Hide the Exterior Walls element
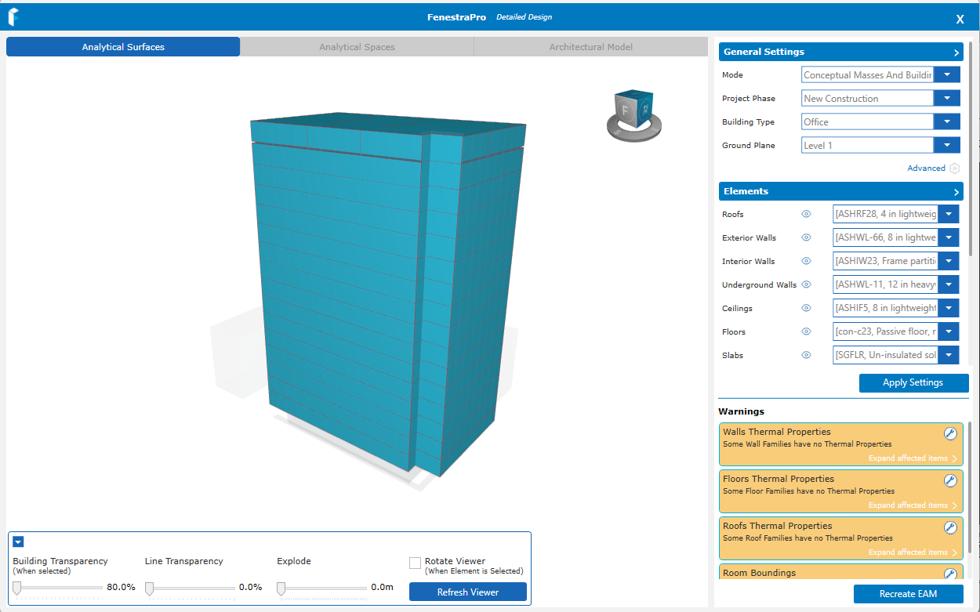 [x=806, y=237]
